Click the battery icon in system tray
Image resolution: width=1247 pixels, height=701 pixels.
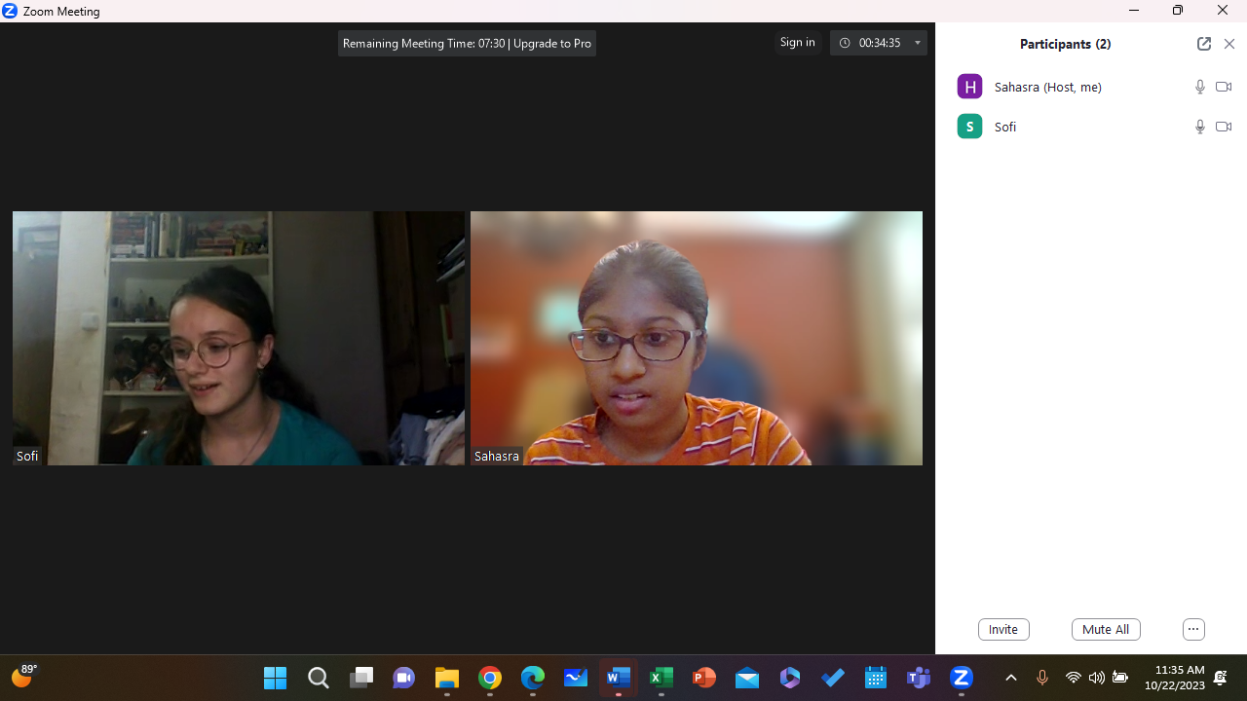1120,678
